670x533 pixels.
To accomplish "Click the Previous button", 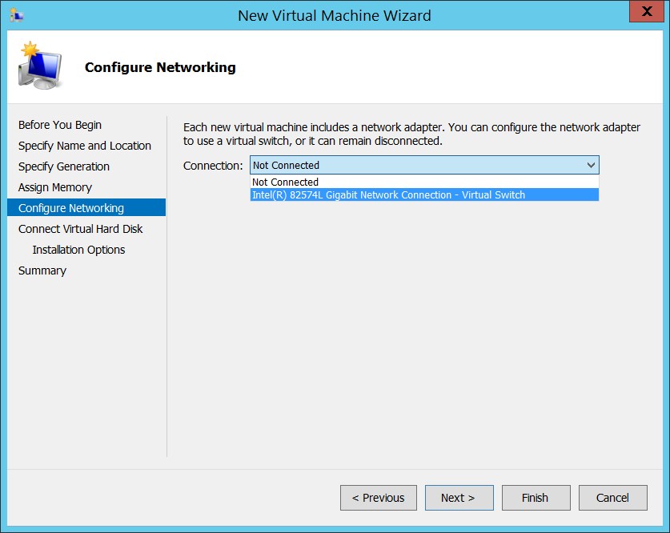I will click(379, 498).
